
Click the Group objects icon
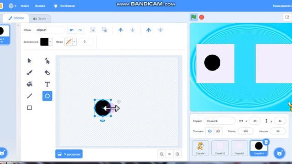coord(93,30)
